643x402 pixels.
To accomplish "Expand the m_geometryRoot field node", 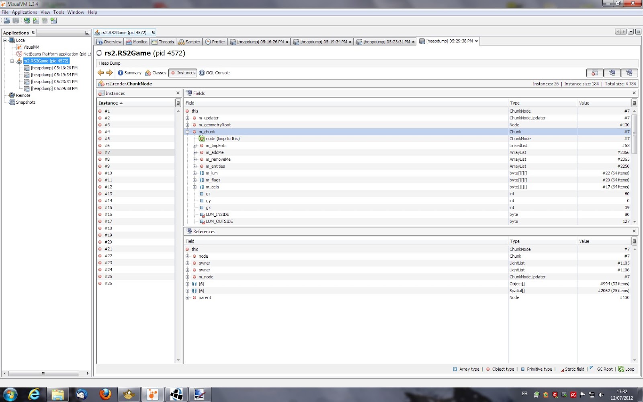I will point(187,125).
